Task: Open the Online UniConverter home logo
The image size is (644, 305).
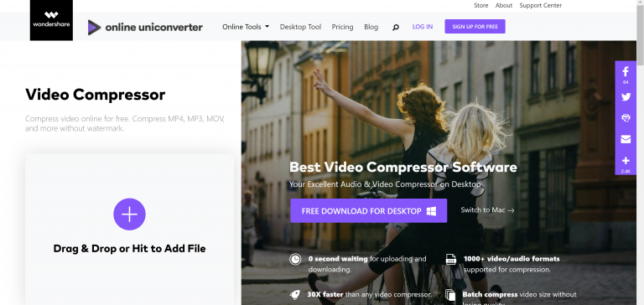Action: coord(145,28)
